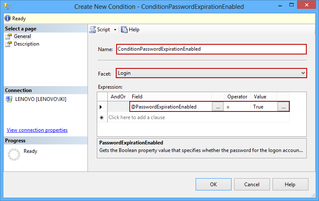Click the @PasswordExpirationEnabled field cell

(x=170, y=107)
